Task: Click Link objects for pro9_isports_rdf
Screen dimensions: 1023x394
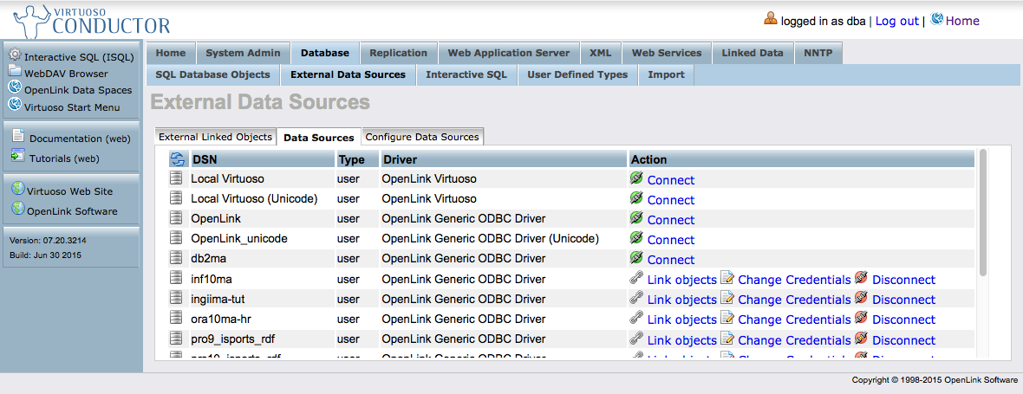Action: pyautogui.click(x=681, y=340)
